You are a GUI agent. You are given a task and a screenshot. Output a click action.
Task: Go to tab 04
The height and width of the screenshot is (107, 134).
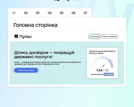pyautogui.click(x=50, y=13)
